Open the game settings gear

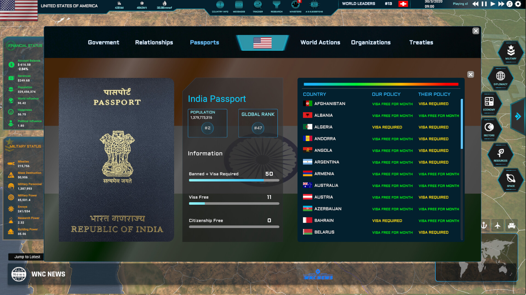[x=518, y=4]
